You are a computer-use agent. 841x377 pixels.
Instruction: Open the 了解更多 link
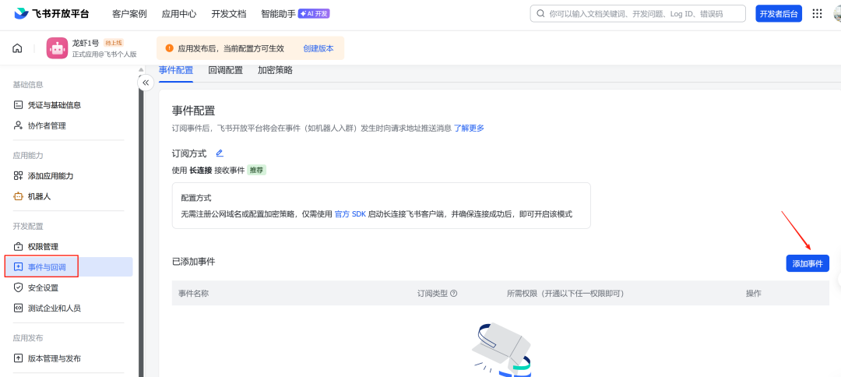469,128
